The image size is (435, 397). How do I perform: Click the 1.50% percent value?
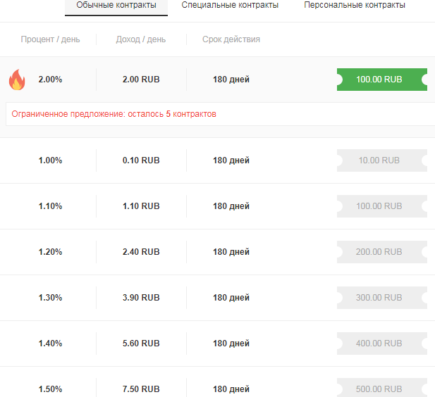[50, 389]
